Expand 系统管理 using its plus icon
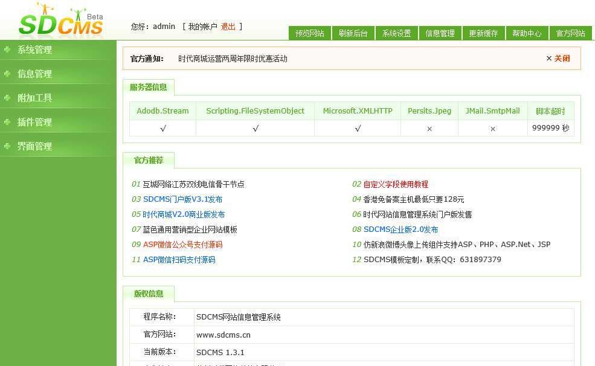This screenshot has width=595, height=366. click(7, 50)
